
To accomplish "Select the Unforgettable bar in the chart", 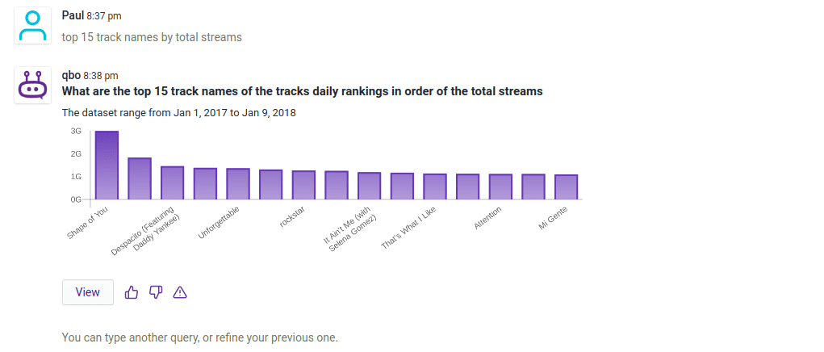I will pyautogui.click(x=238, y=183).
